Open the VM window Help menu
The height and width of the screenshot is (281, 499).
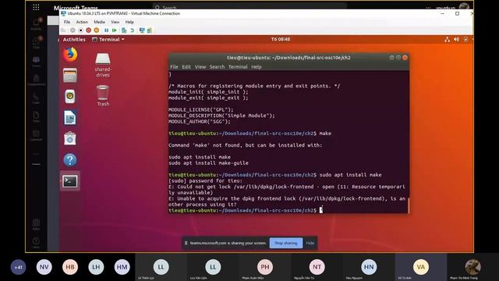point(129,22)
